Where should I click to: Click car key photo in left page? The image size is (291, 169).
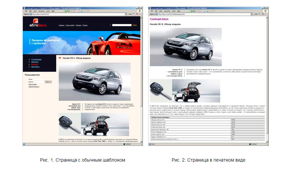[x=70, y=124]
